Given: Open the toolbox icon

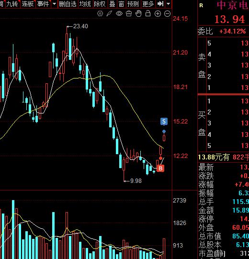Looking at the screenshot, I should click(129, 13).
